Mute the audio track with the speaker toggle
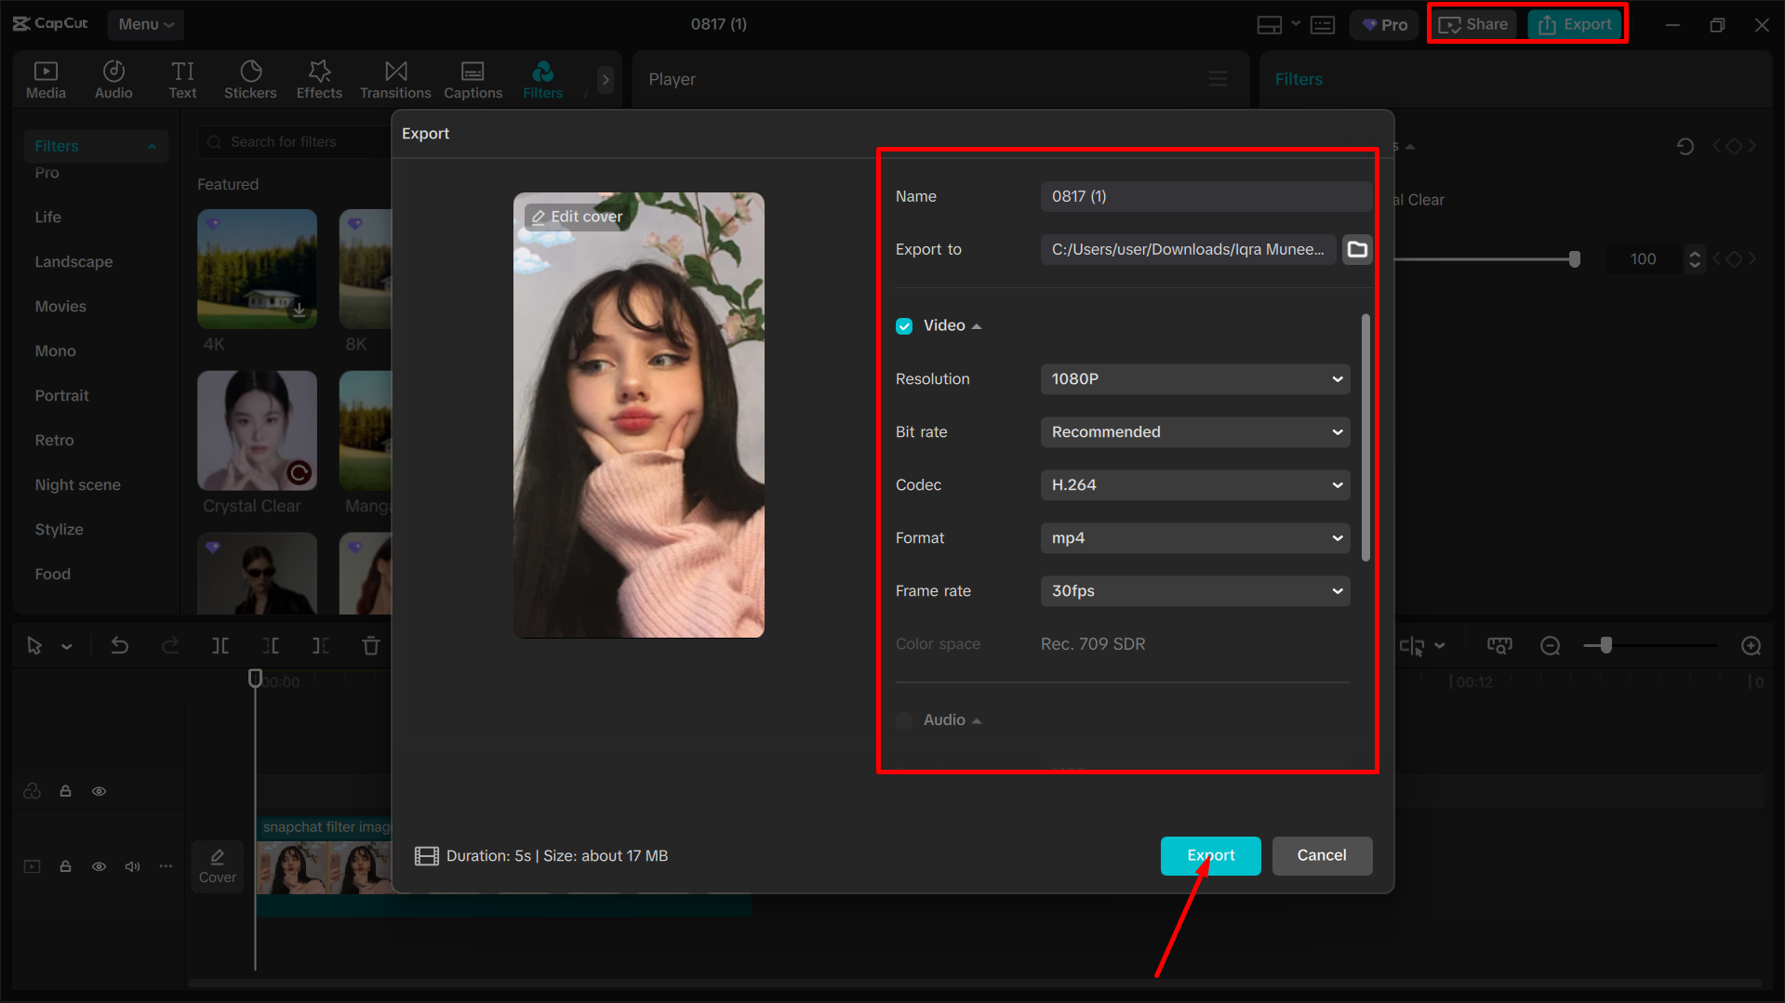Viewport: 1785px width, 1003px height. (132, 865)
